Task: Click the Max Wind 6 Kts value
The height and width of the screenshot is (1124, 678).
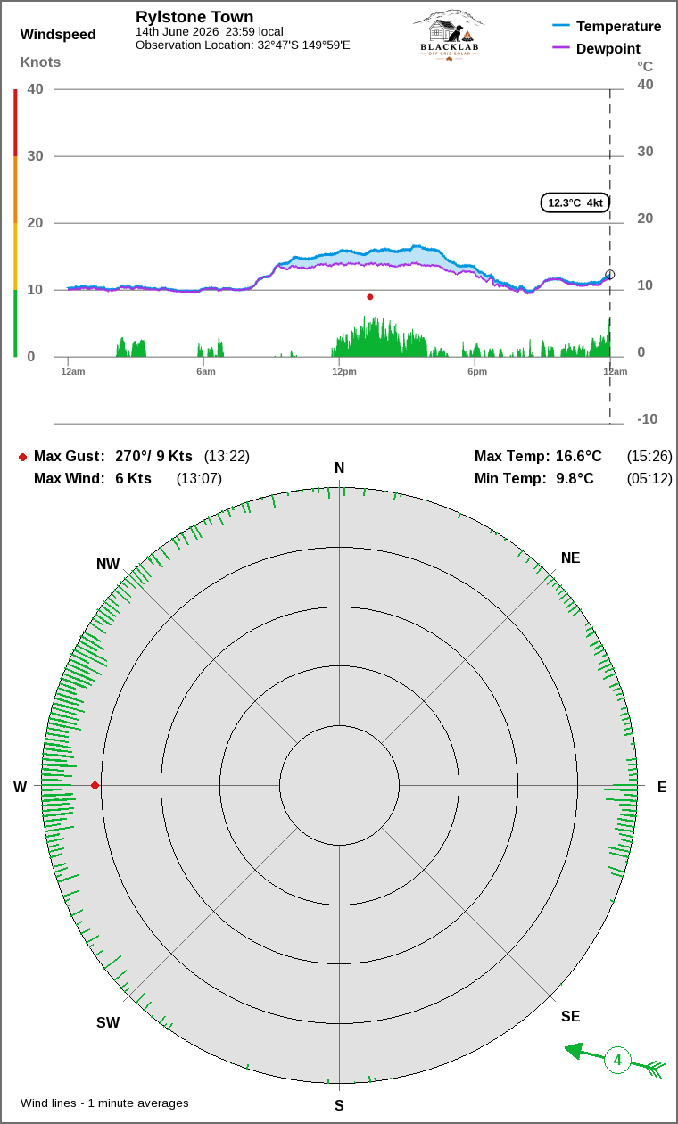Action: (x=133, y=478)
